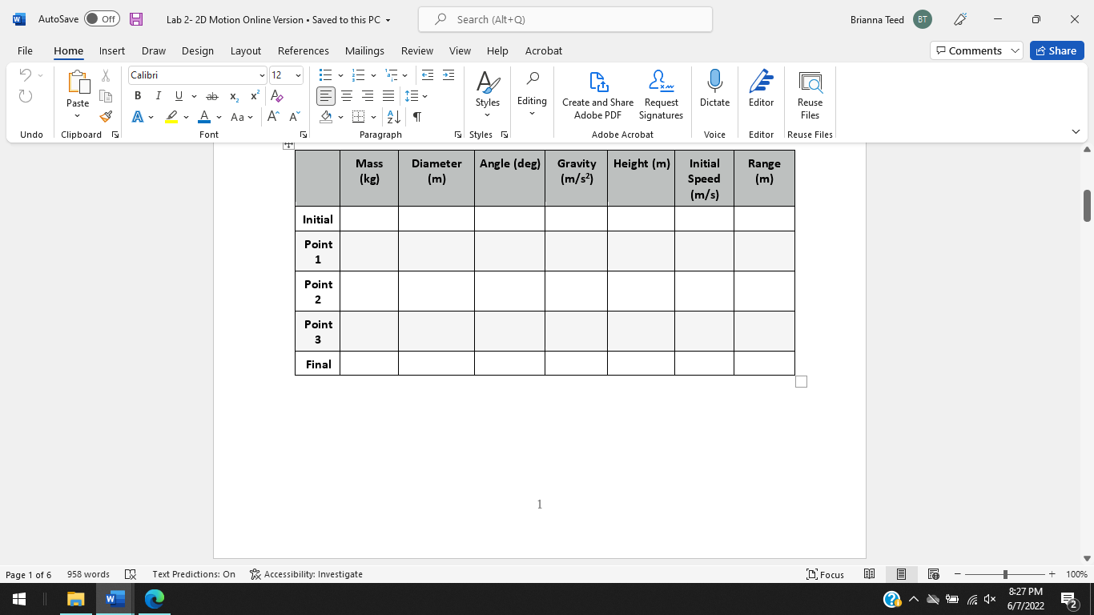Viewport: 1094px width, 615px height.
Task: Toggle Center alignment
Action: (x=347, y=96)
